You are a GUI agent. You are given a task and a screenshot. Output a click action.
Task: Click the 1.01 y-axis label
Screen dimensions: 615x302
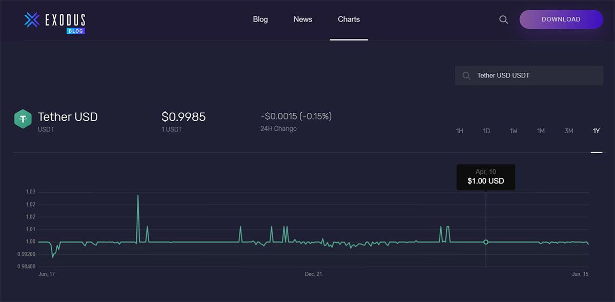[x=31, y=229]
